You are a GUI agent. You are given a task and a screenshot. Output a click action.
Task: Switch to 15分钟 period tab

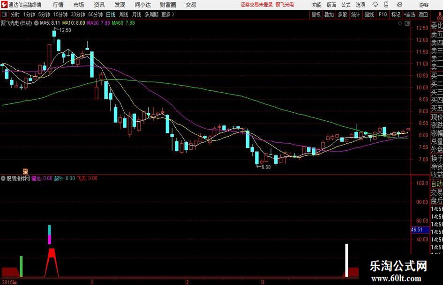(60, 15)
